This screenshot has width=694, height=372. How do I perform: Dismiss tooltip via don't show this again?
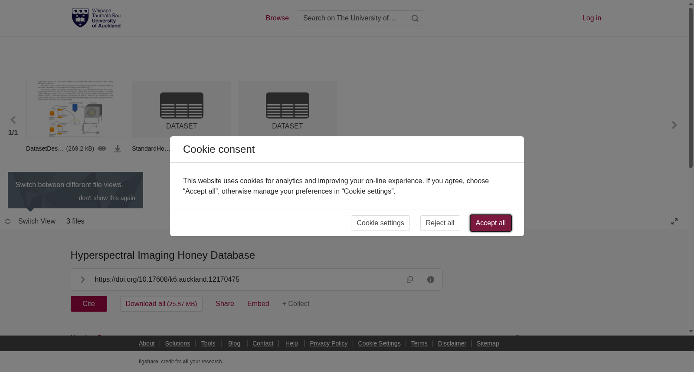(107, 198)
